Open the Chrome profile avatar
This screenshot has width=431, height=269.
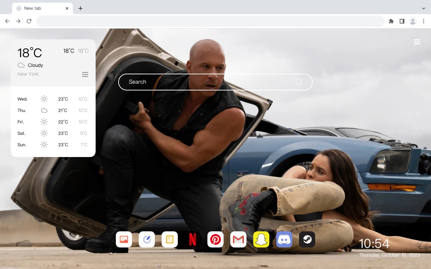[x=413, y=21]
